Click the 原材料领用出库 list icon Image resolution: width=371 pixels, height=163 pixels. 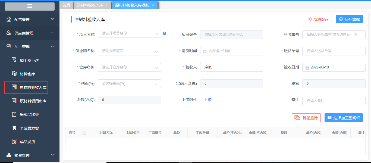(x=14, y=101)
